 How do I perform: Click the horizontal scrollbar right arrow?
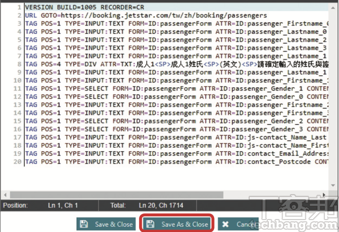(324, 195)
